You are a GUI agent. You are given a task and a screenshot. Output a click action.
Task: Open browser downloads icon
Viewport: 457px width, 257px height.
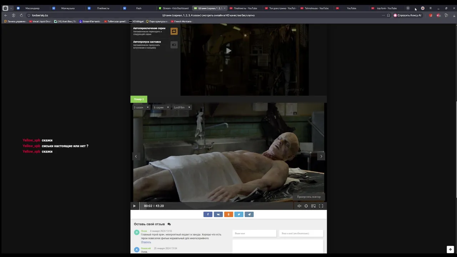(x=454, y=15)
